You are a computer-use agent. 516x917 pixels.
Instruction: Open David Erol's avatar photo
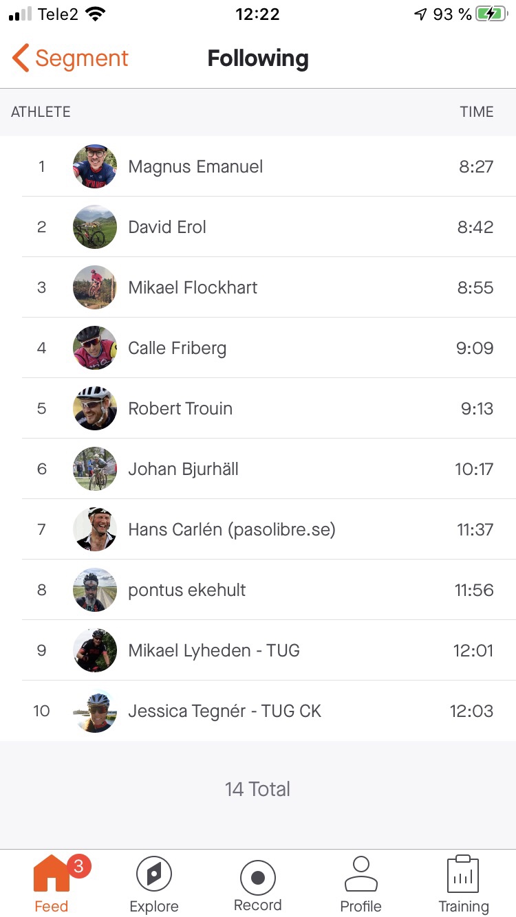pyautogui.click(x=95, y=227)
